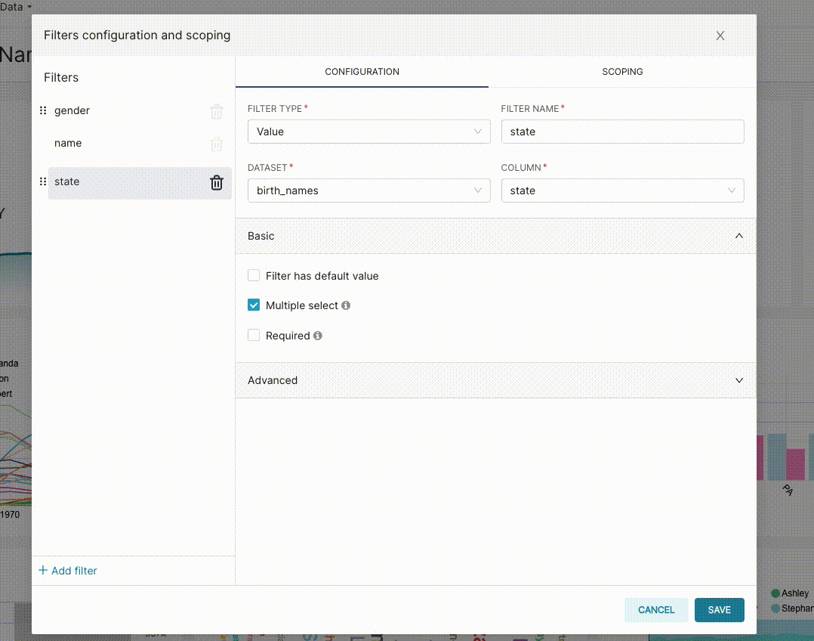814x641 pixels.
Task: Click the name filter trash icon
Action: (217, 144)
